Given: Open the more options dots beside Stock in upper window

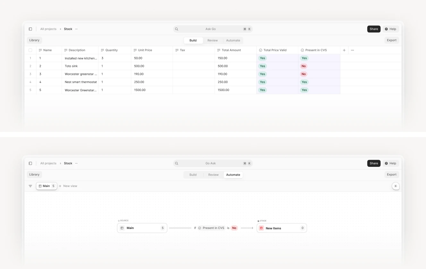Looking at the screenshot, I should (76, 29).
